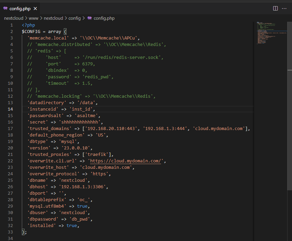The image size is (292, 241).
Task: Click the PHP elephant icon in the breadcrumb
Action: [x=90, y=18]
